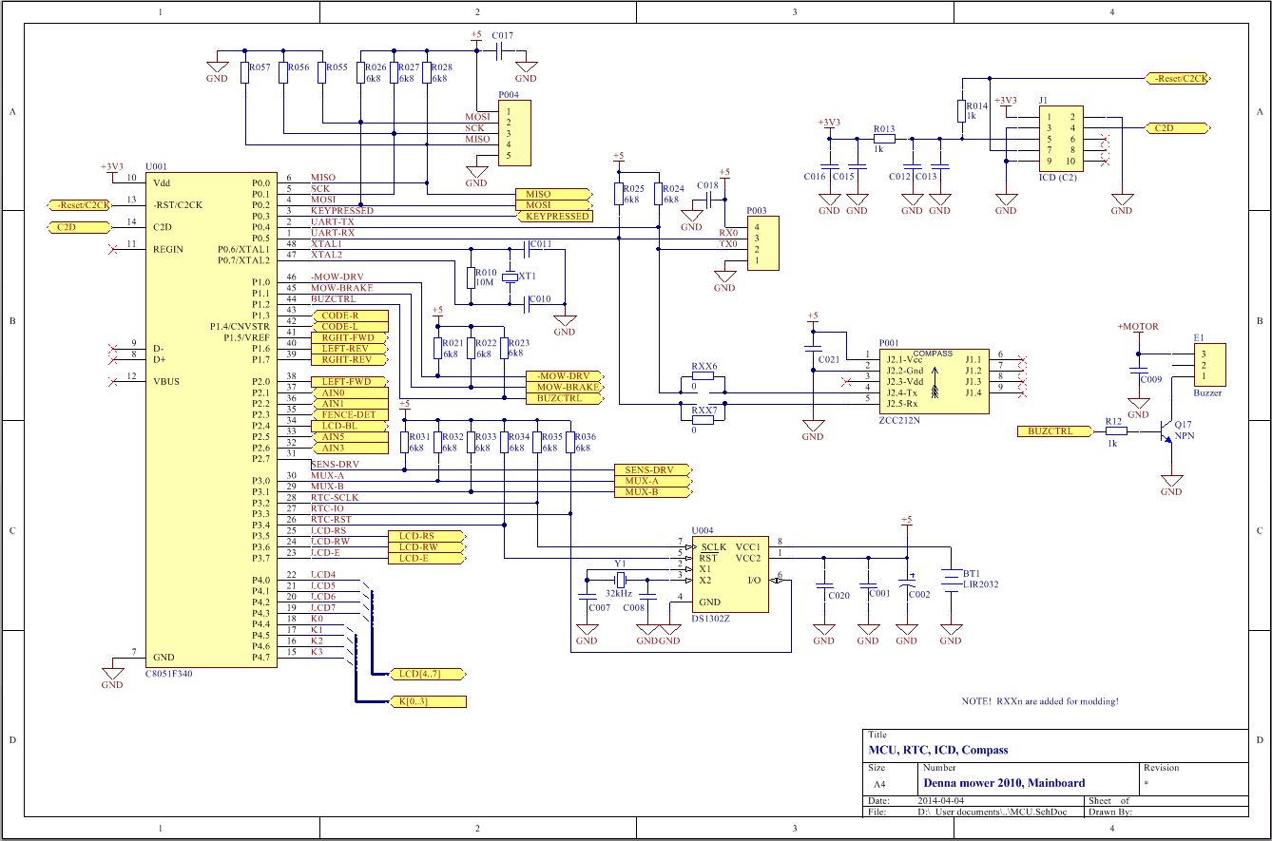This screenshot has width=1272, height=841.
Task: Click the XT1 crystal symbol
Action: click(508, 277)
